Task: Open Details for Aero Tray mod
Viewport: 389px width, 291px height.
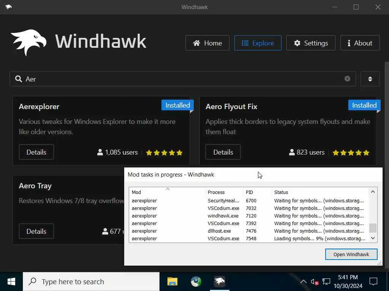Action: pos(36,231)
